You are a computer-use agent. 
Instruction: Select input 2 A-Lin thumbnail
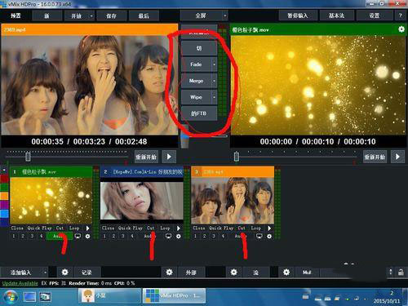click(142, 201)
